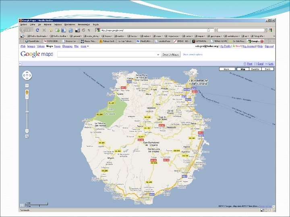Open the Marcadores menu
The width and height of the screenshot is (290, 217).
(x=70, y=25)
